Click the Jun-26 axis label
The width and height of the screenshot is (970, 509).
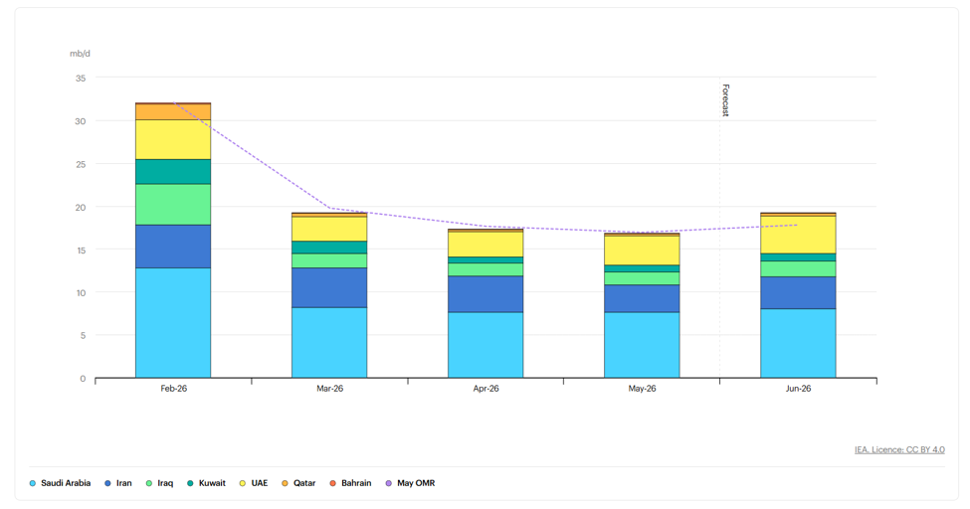click(798, 389)
